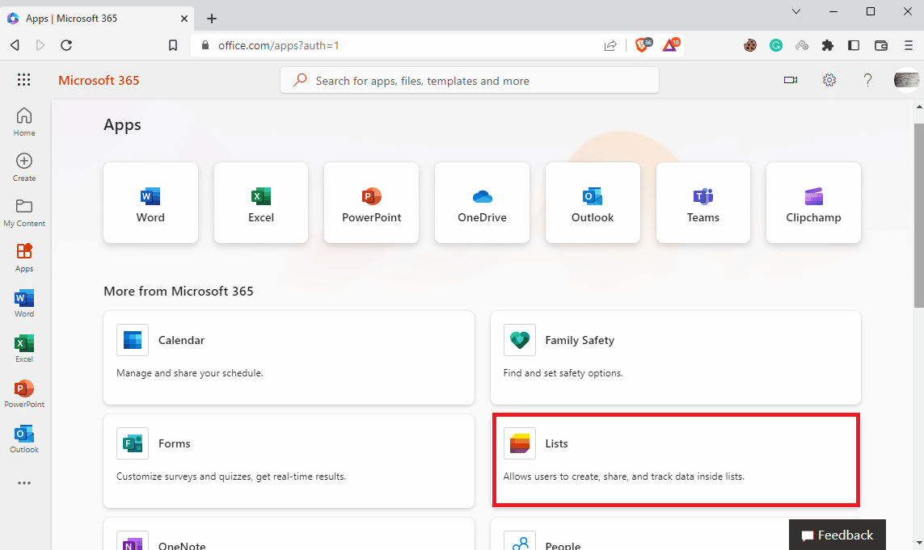This screenshot has width=924, height=550.
Task: Select the Apps sidebar icon
Action: 24,258
